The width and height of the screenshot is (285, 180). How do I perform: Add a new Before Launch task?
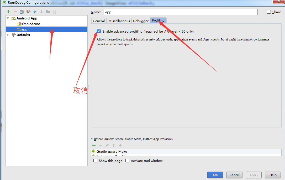tap(94, 145)
